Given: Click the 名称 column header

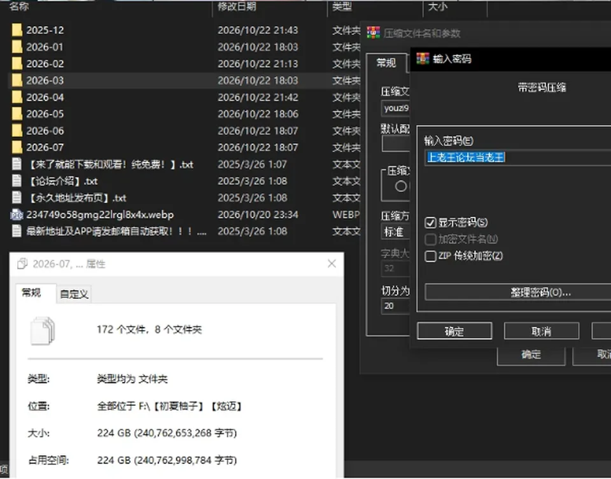Looking at the screenshot, I should 19,6.
